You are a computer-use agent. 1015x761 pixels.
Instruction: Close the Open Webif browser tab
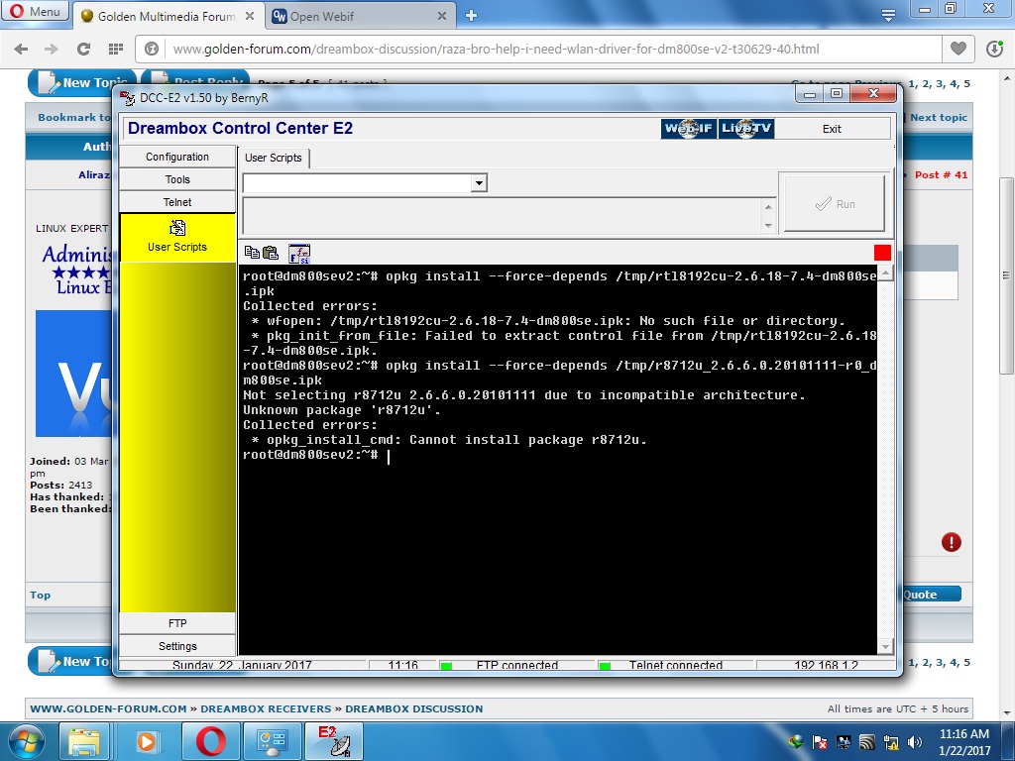click(x=442, y=16)
